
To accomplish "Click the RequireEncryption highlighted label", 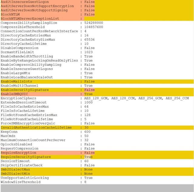I will click(x=18, y=153).
